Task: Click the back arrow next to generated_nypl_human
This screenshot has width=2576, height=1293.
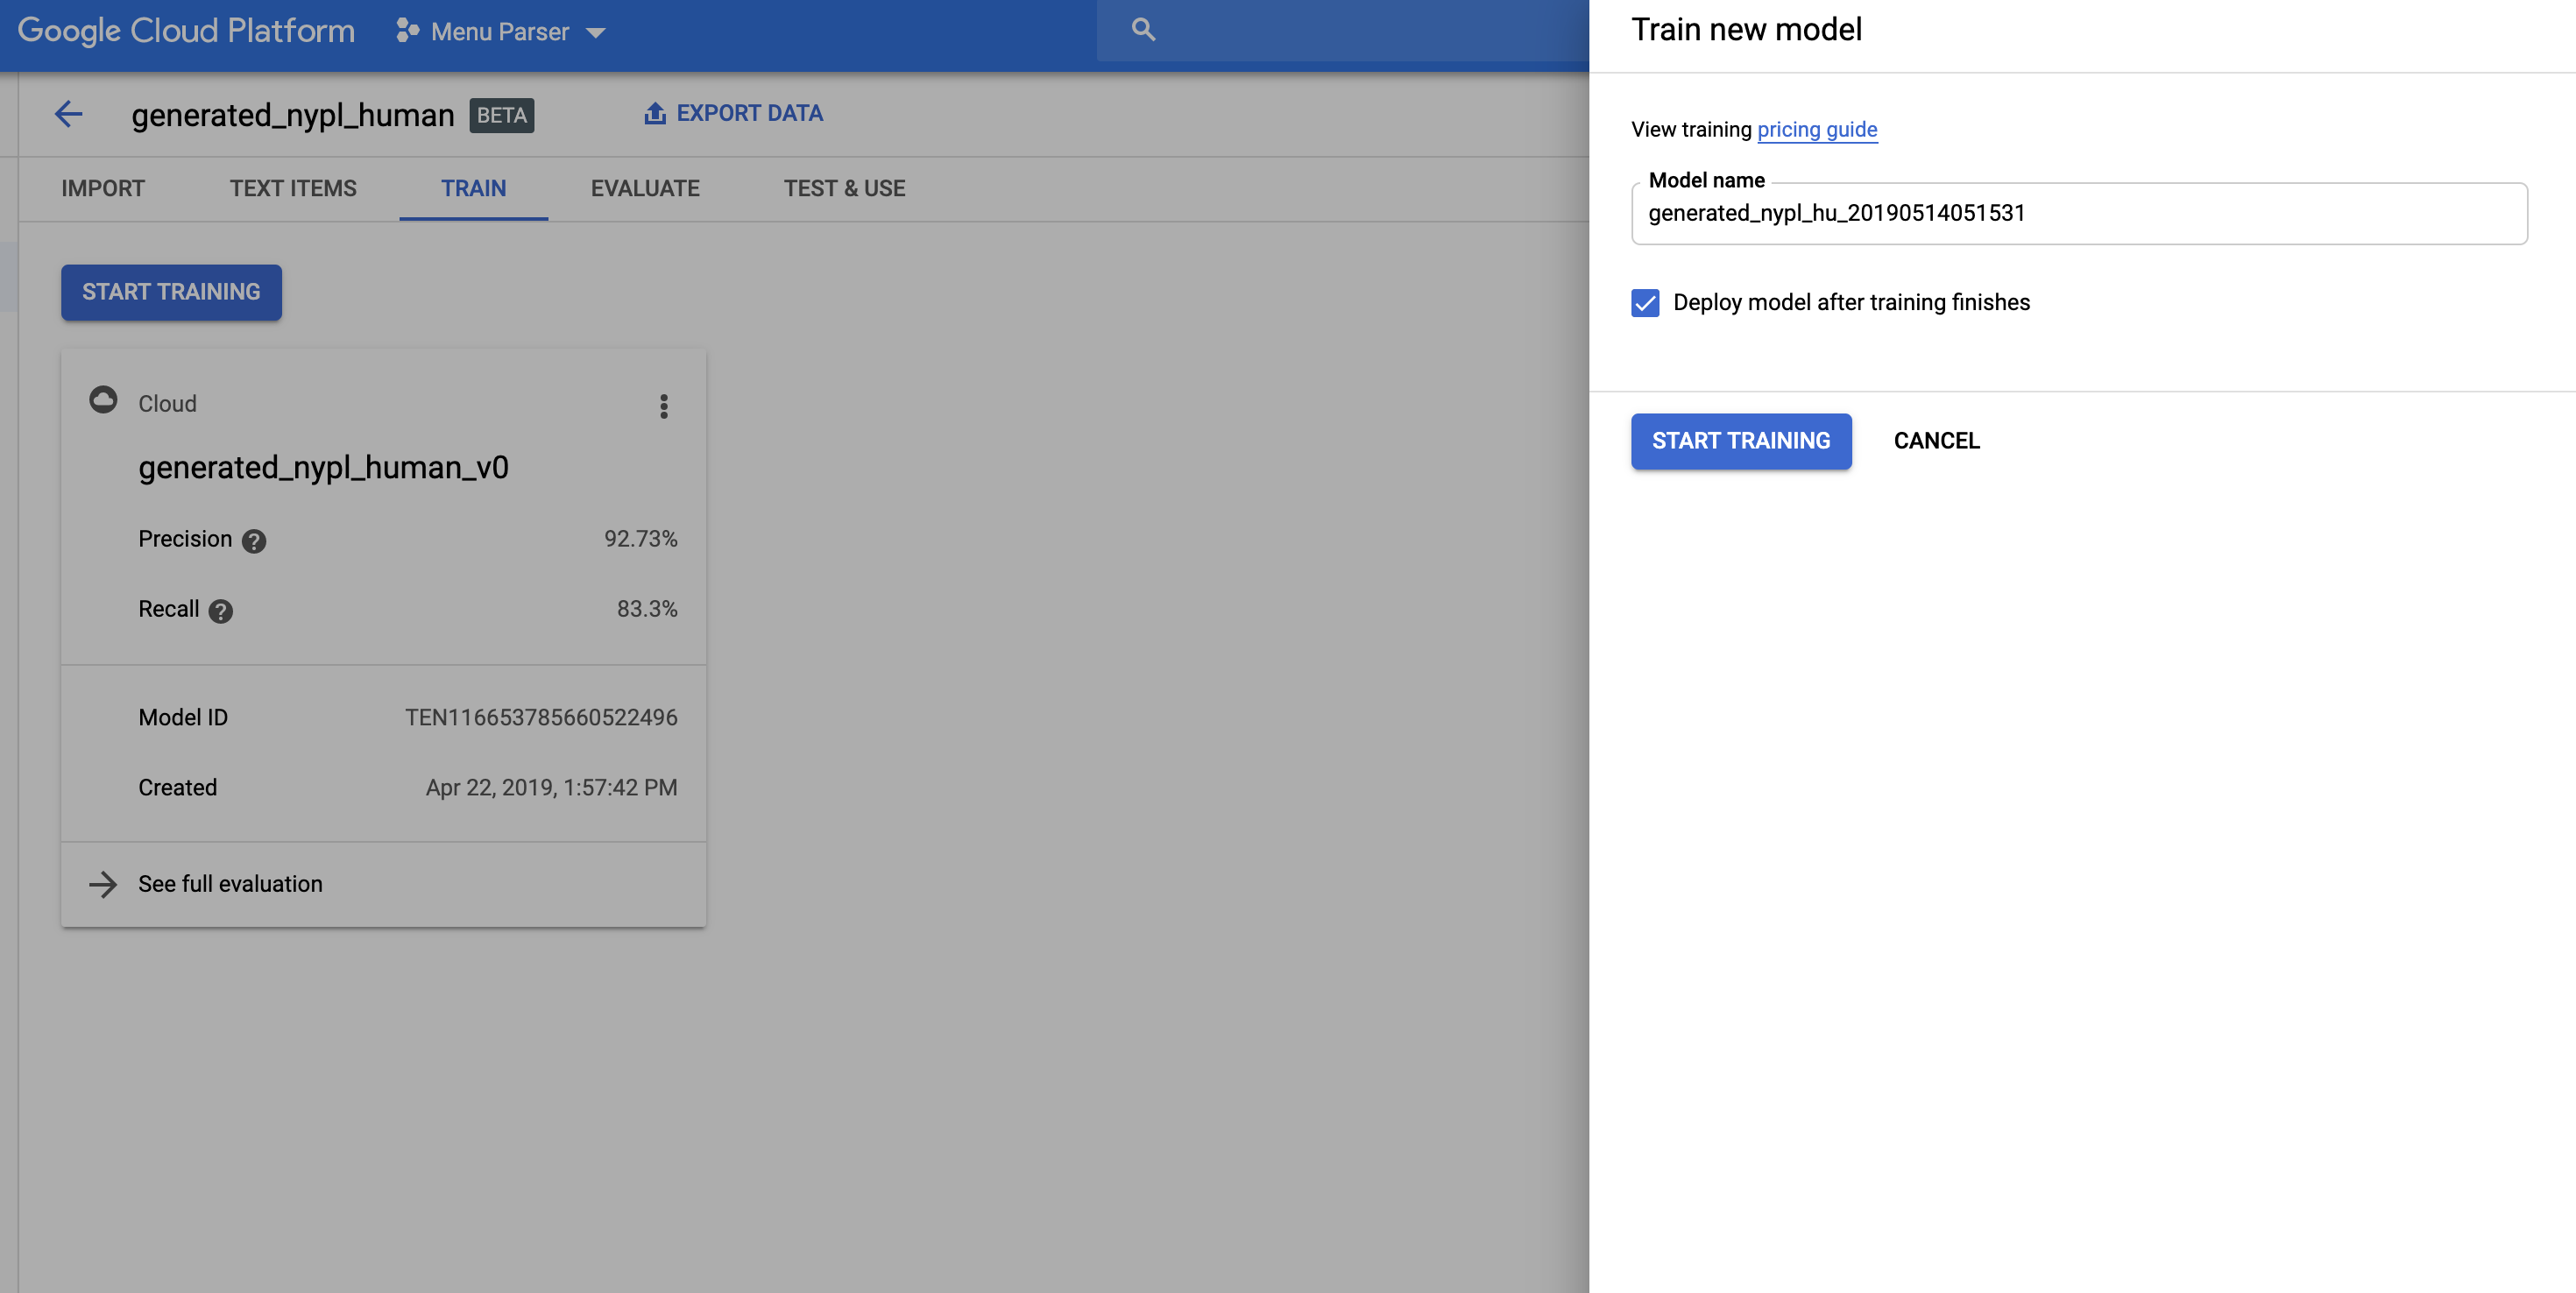Action: pos(68,114)
